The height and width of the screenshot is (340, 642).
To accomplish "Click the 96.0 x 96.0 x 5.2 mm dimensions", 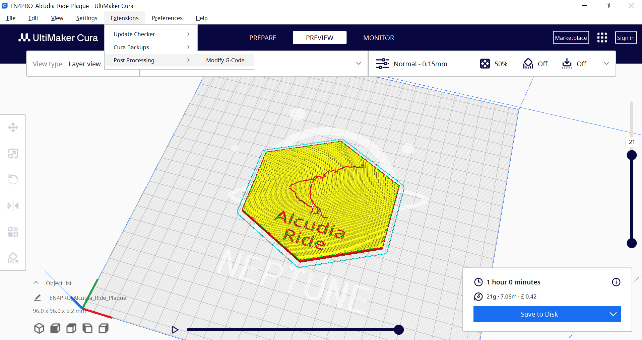I will pos(59,311).
